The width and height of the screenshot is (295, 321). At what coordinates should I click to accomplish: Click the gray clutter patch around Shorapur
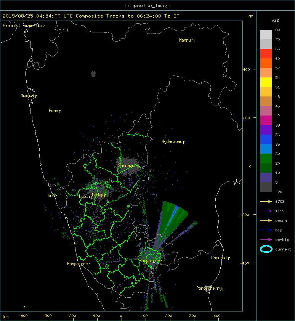click(x=128, y=166)
